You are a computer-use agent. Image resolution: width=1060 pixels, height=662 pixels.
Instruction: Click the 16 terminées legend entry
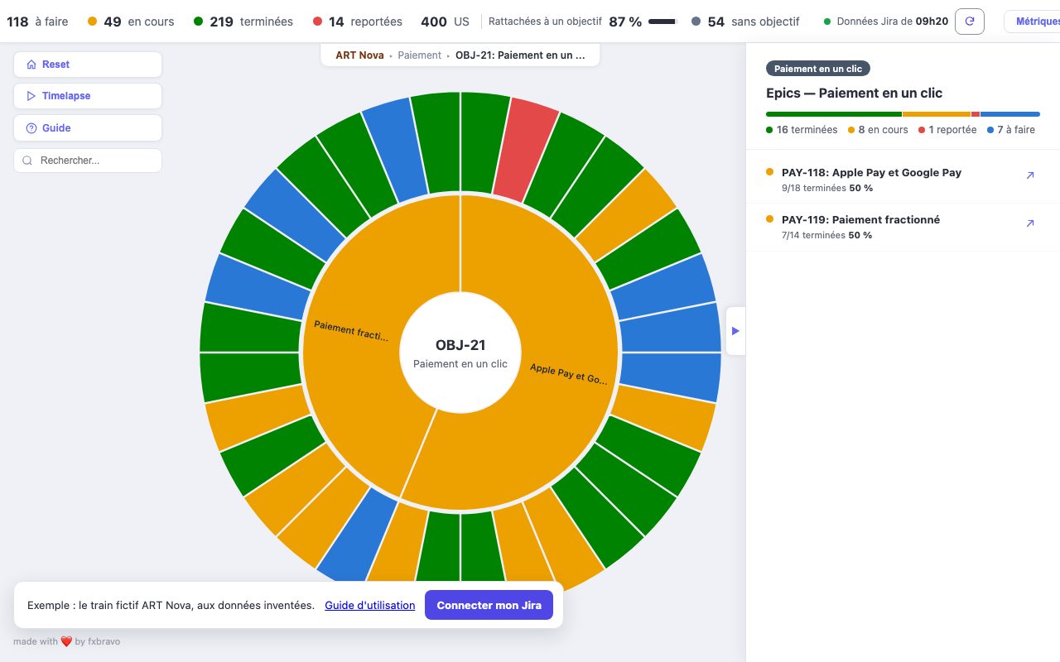[802, 130]
